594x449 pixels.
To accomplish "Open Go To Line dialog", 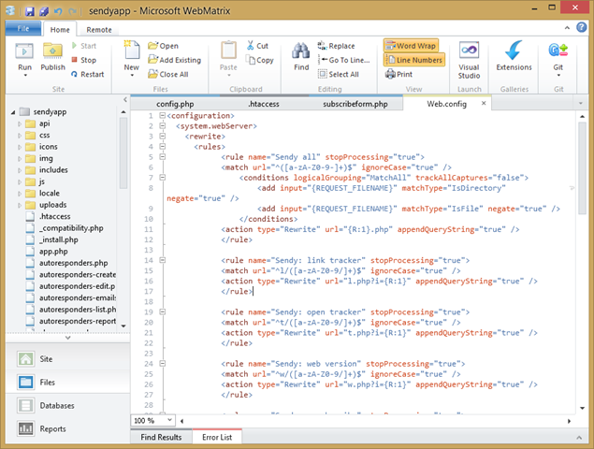I will tap(343, 60).
